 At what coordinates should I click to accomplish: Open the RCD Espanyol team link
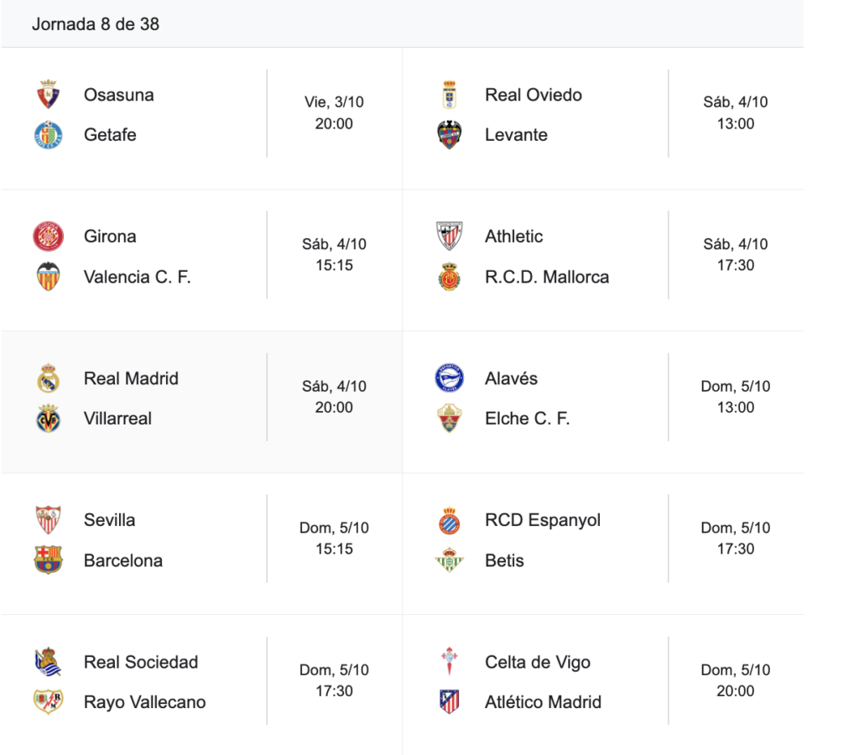(543, 520)
